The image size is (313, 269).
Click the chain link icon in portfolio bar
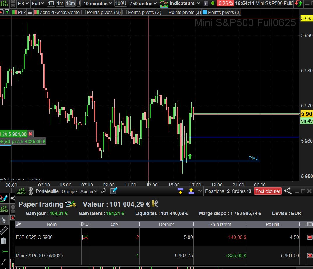click(31, 191)
